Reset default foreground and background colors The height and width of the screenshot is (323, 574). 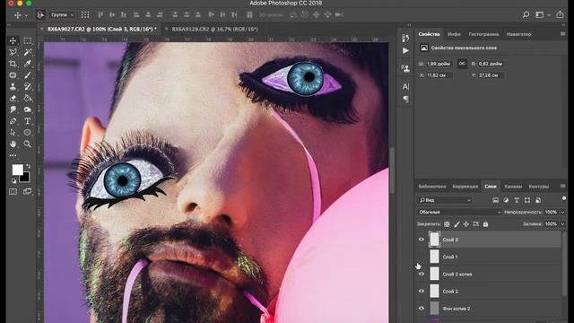13,181
